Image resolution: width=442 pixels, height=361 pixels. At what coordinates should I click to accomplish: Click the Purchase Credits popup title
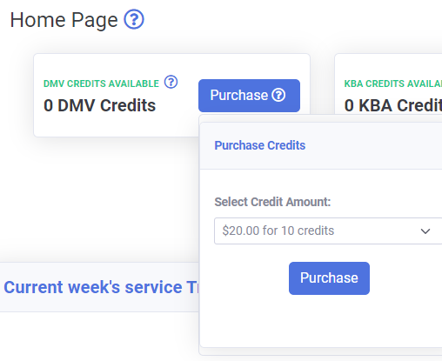point(260,145)
